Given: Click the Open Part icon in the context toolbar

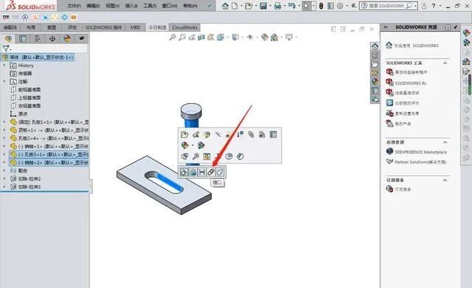Looking at the screenshot, I should point(184,134).
